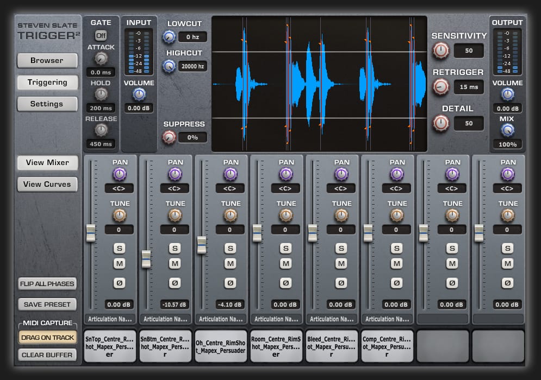
Task: Open the Triggering page
Action: (47, 83)
